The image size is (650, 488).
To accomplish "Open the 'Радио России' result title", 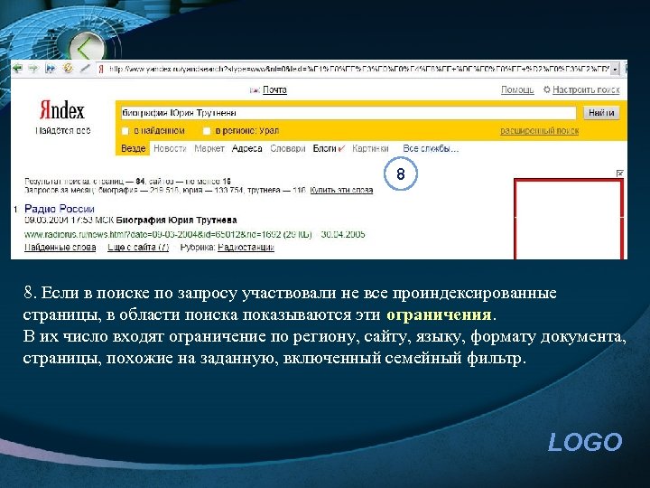I will pos(60,209).
